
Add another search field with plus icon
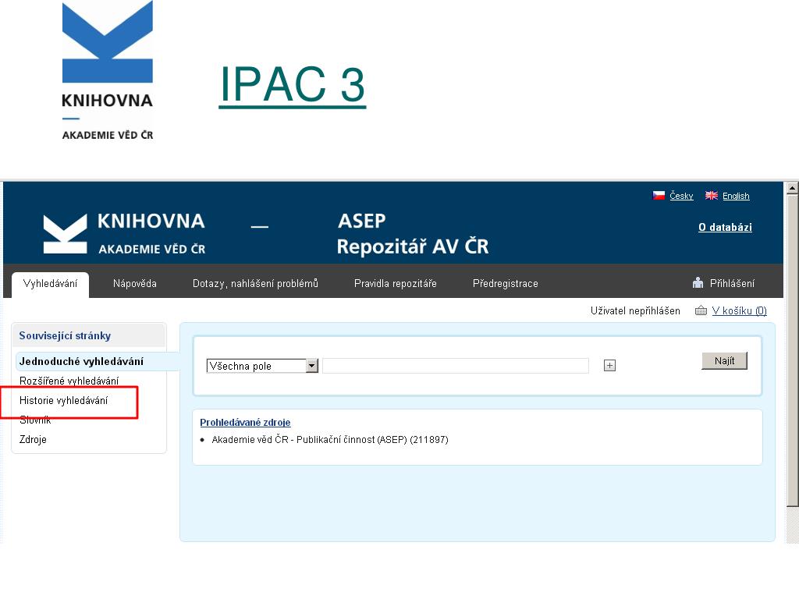coord(609,365)
